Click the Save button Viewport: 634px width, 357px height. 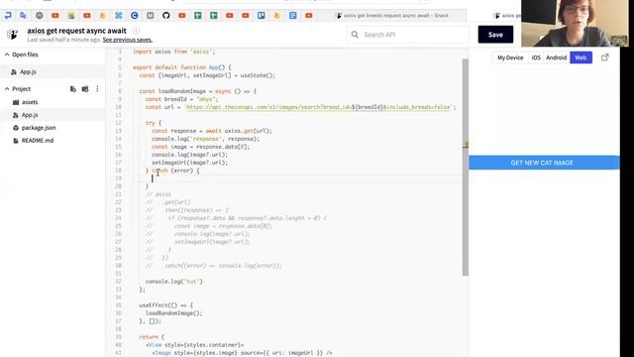[495, 35]
